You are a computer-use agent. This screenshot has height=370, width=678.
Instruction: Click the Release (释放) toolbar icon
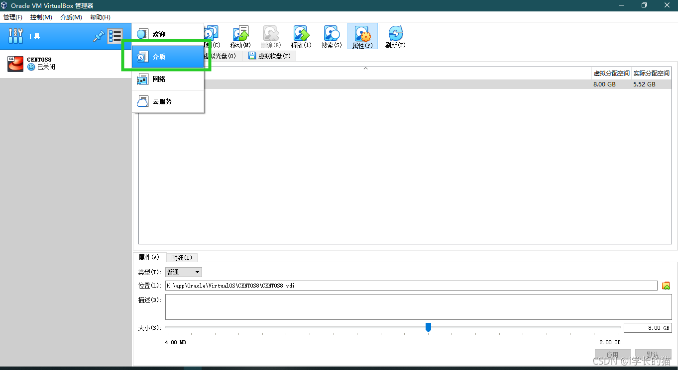click(x=301, y=37)
